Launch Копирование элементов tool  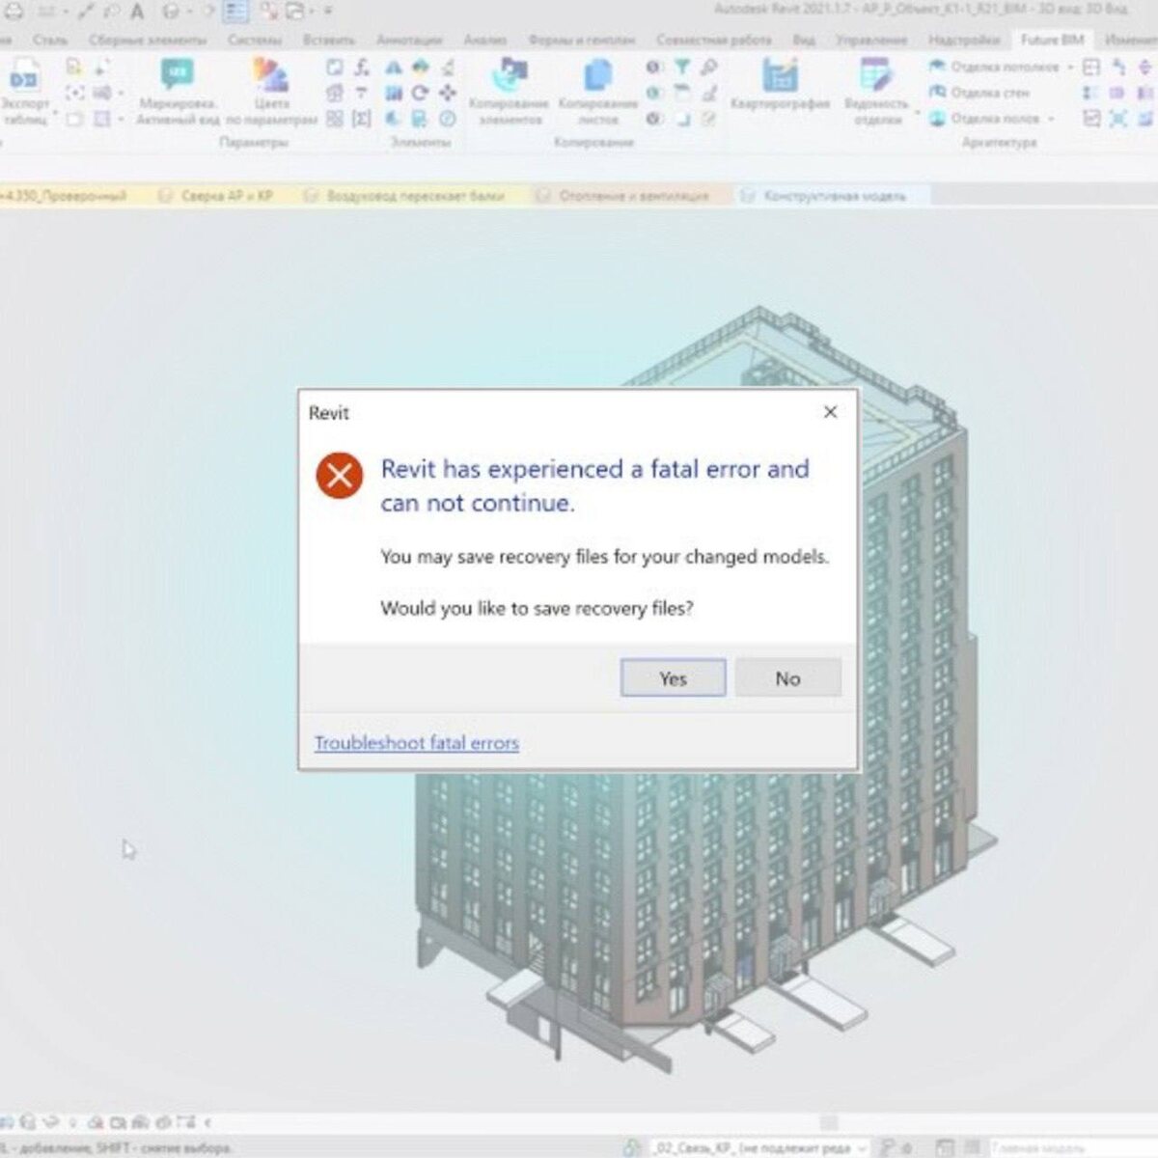pyautogui.click(x=509, y=92)
